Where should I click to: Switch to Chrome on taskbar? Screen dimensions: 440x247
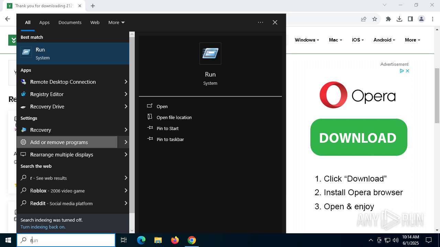192,240
